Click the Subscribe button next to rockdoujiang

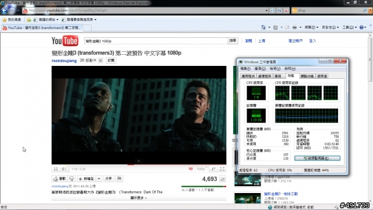[111, 61]
